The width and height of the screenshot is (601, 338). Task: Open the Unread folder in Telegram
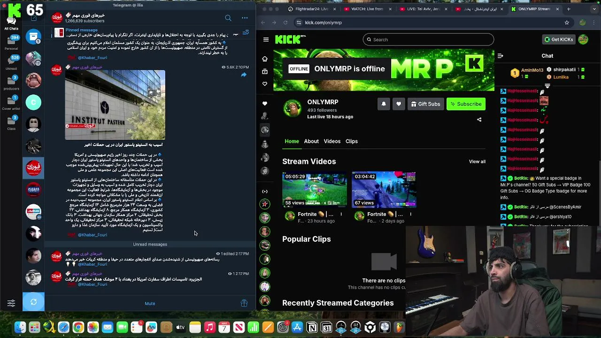(x=11, y=62)
